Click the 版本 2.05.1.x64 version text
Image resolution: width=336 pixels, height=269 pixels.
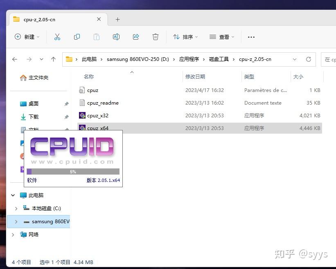[103, 180]
